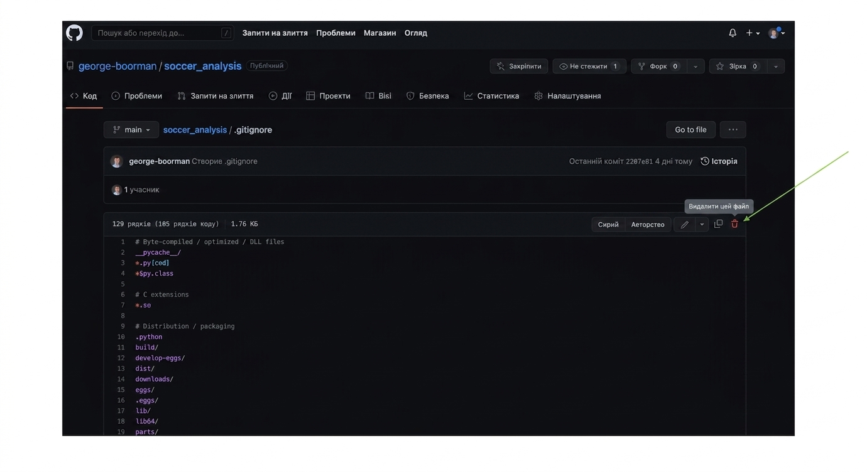
Task: Go to the Дії tab
Action: click(281, 96)
